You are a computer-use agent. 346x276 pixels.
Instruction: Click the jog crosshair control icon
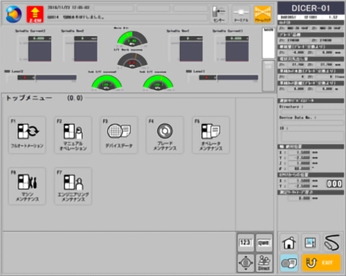pyautogui.click(x=246, y=263)
